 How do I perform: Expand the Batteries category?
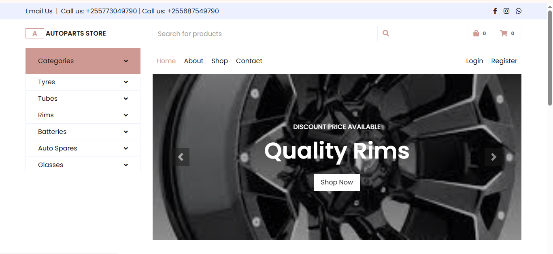(x=83, y=132)
